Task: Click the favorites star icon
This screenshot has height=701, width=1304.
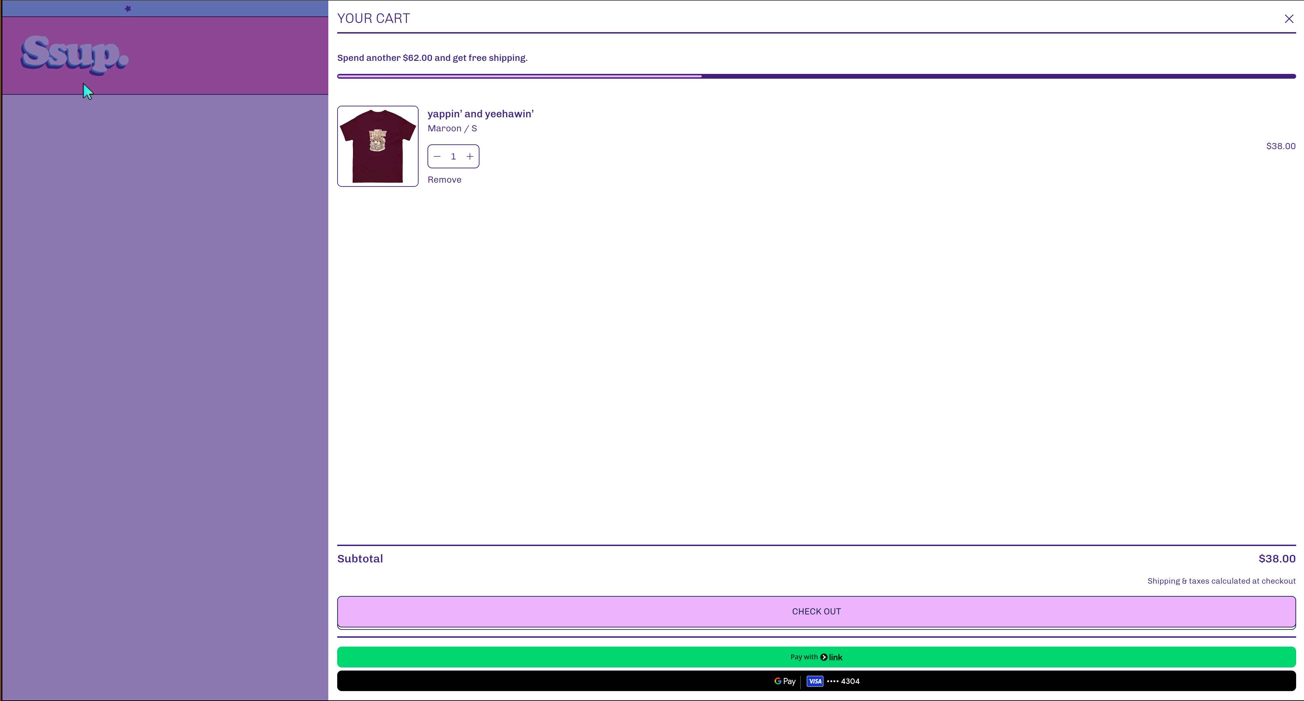Action: 128,9
